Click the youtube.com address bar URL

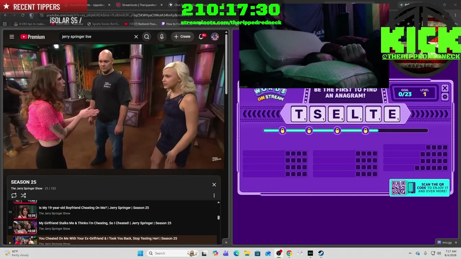point(119,15)
